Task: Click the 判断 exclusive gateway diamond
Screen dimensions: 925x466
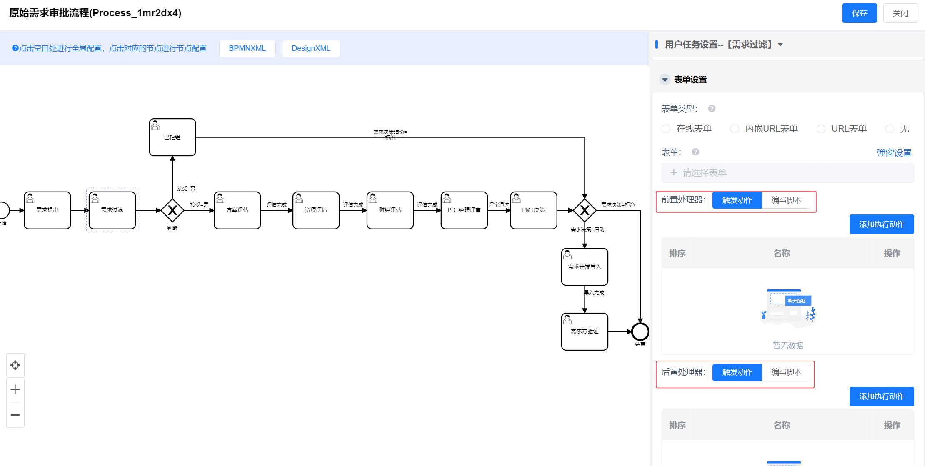Action: [x=172, y=210]
